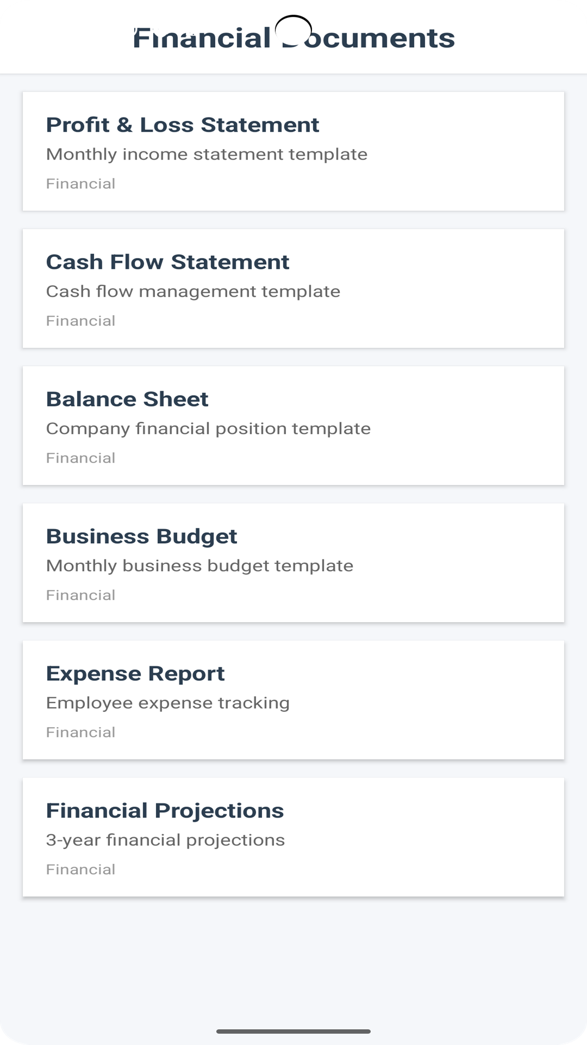Click "Monthly income statement template" description

pyautogui.click(x=207, y=154)
